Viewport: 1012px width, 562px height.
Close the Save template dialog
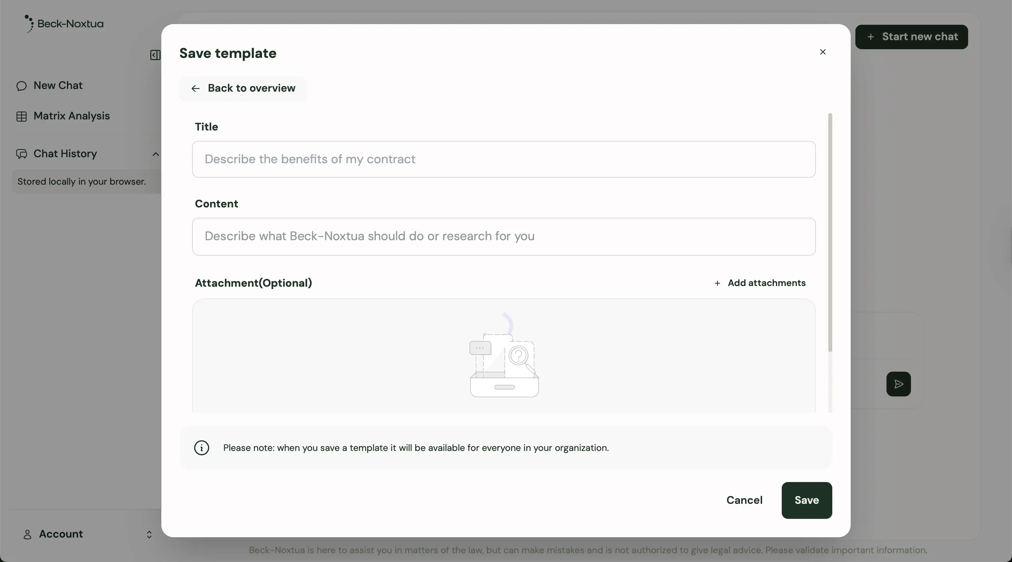[823, 52]
